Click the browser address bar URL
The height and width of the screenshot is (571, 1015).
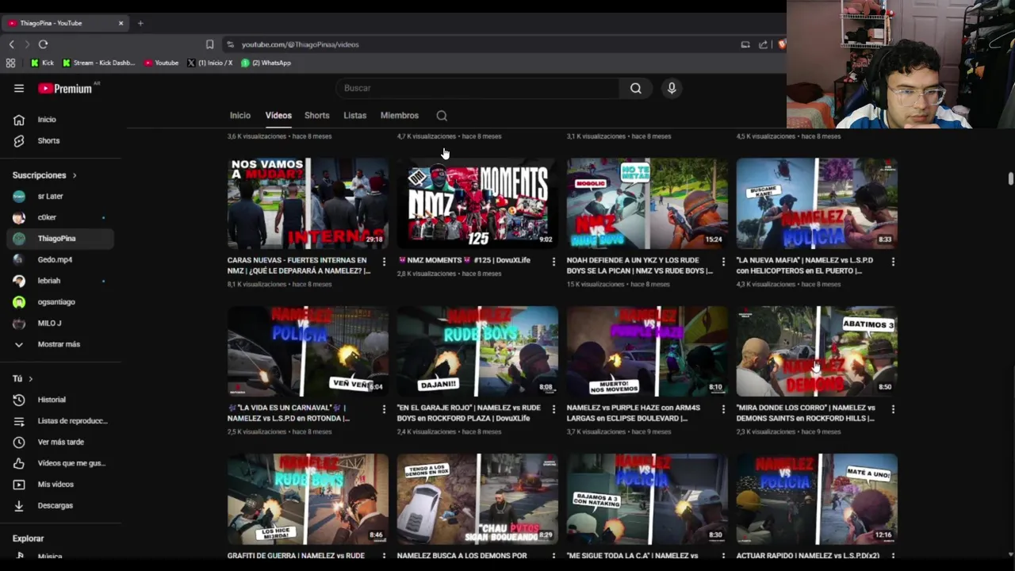[x=300, y=44]
